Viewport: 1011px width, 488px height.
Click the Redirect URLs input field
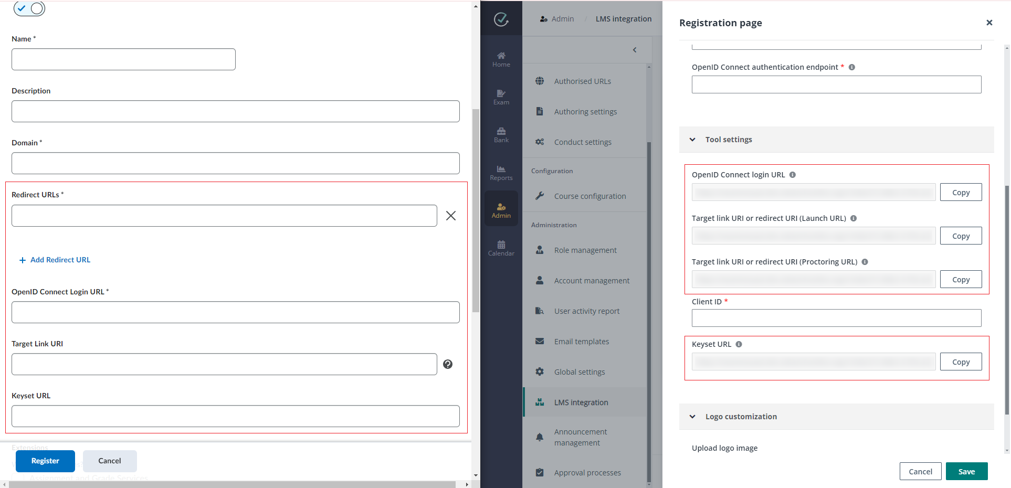[224, 216]
